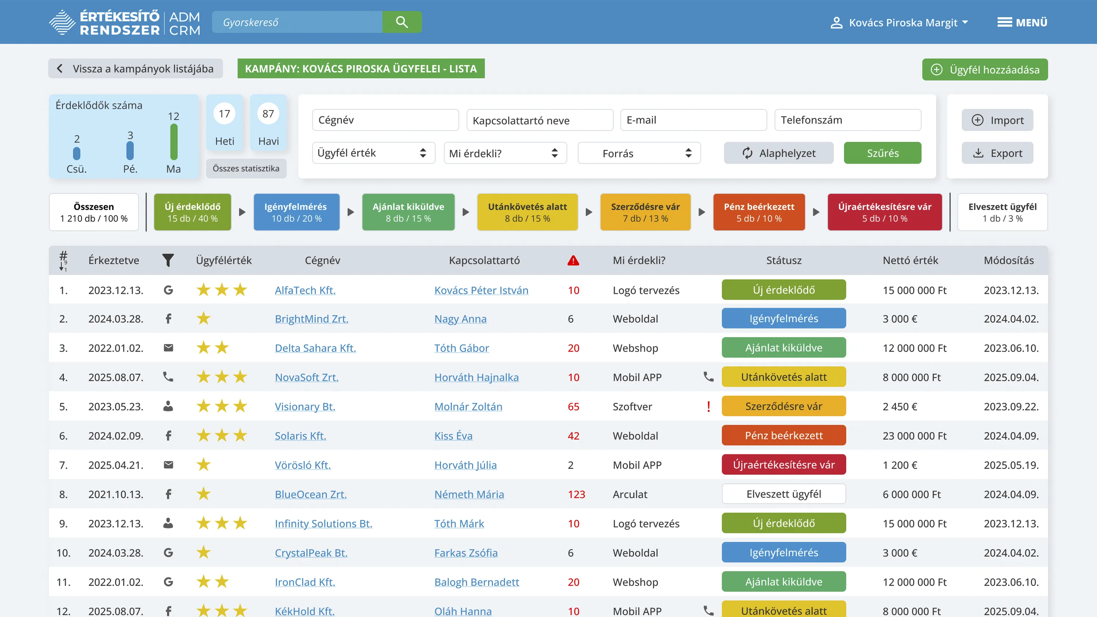Open the Ügyfél érték dropdown
Image resolution: width=1097 pixels, height=617 pixels.
pos(373,153)
